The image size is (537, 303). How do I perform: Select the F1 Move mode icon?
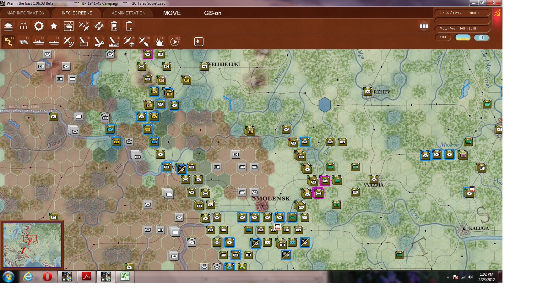[x=8, y=41]
